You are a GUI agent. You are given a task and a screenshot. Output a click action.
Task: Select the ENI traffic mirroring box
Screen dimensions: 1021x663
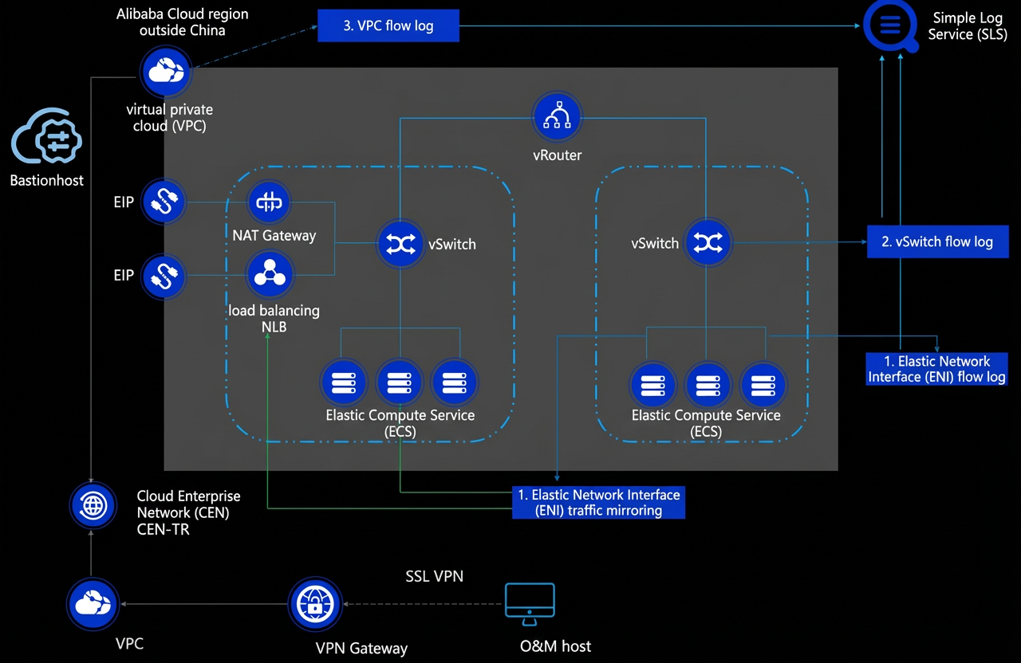pyautogui.click(x=598, y=502)
